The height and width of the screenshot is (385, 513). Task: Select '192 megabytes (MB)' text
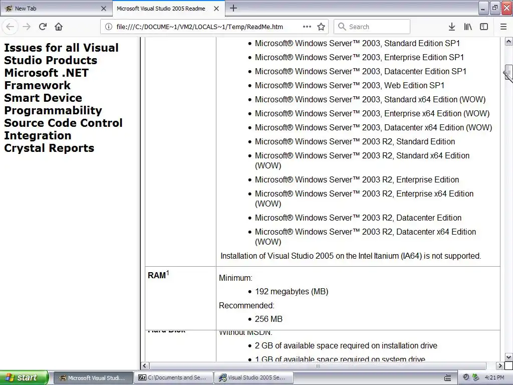click(292, 291)
